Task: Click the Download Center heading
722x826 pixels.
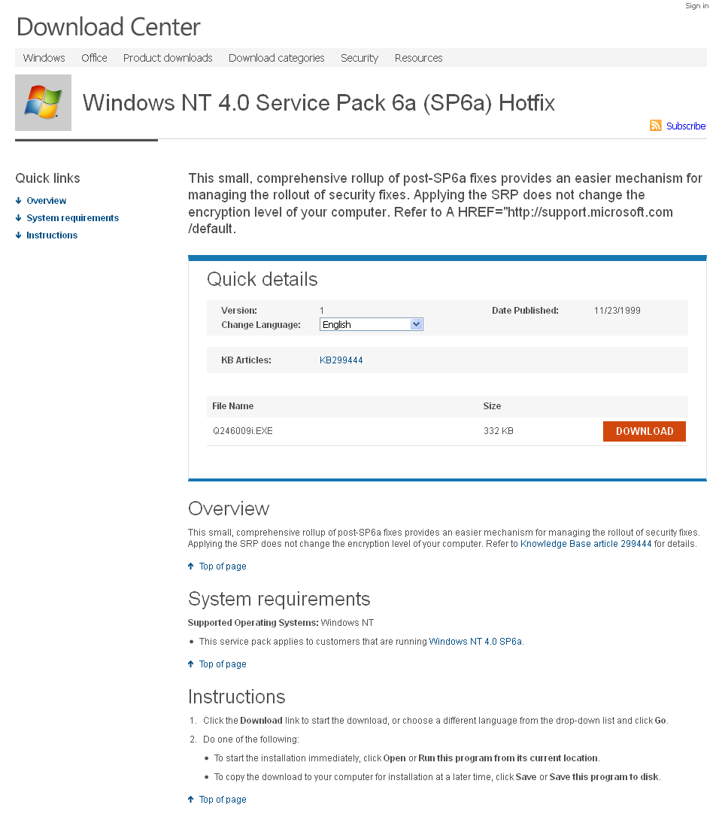Action: tap(108, 27)
